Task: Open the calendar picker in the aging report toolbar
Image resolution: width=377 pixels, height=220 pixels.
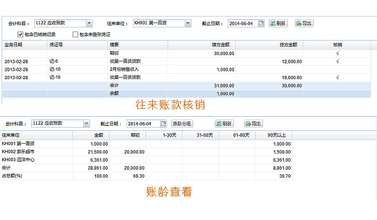Action: [163, 123]
